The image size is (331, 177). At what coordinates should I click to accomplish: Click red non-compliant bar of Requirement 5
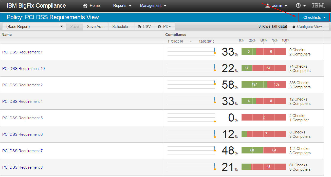264,117
